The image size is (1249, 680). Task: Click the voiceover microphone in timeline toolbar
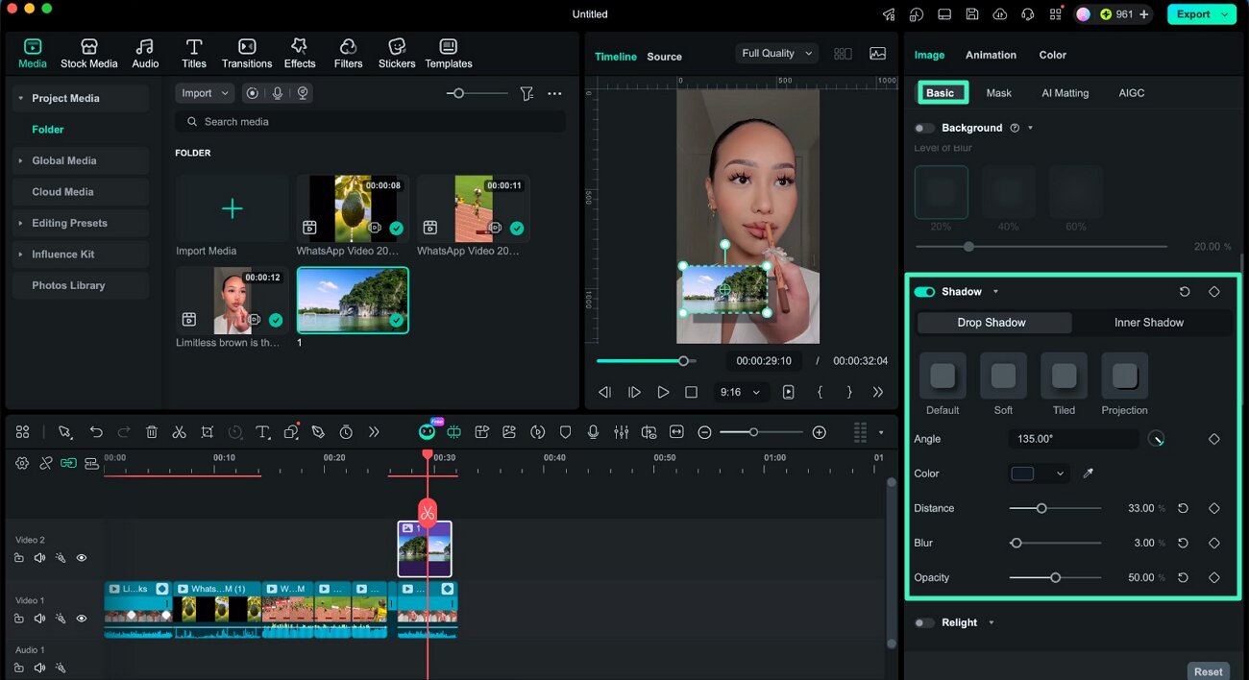(x=593, y=432)
